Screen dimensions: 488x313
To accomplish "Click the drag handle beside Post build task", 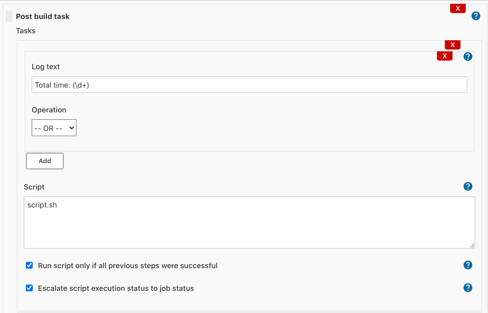I will click(9, 16).
